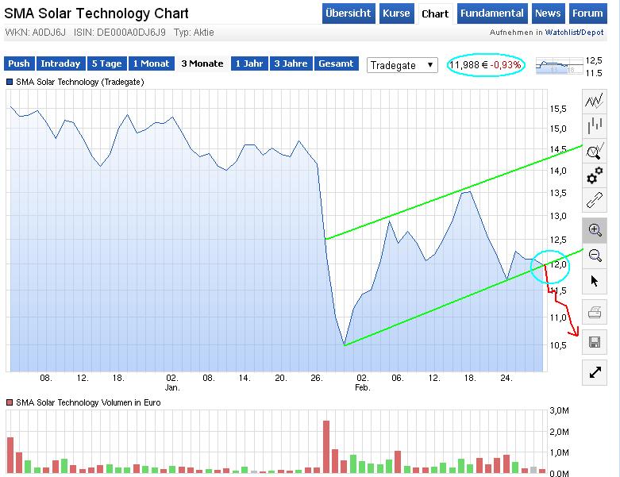Click the Gesamt range button
The width and height of the screenshot is (620, 477).
337,64
